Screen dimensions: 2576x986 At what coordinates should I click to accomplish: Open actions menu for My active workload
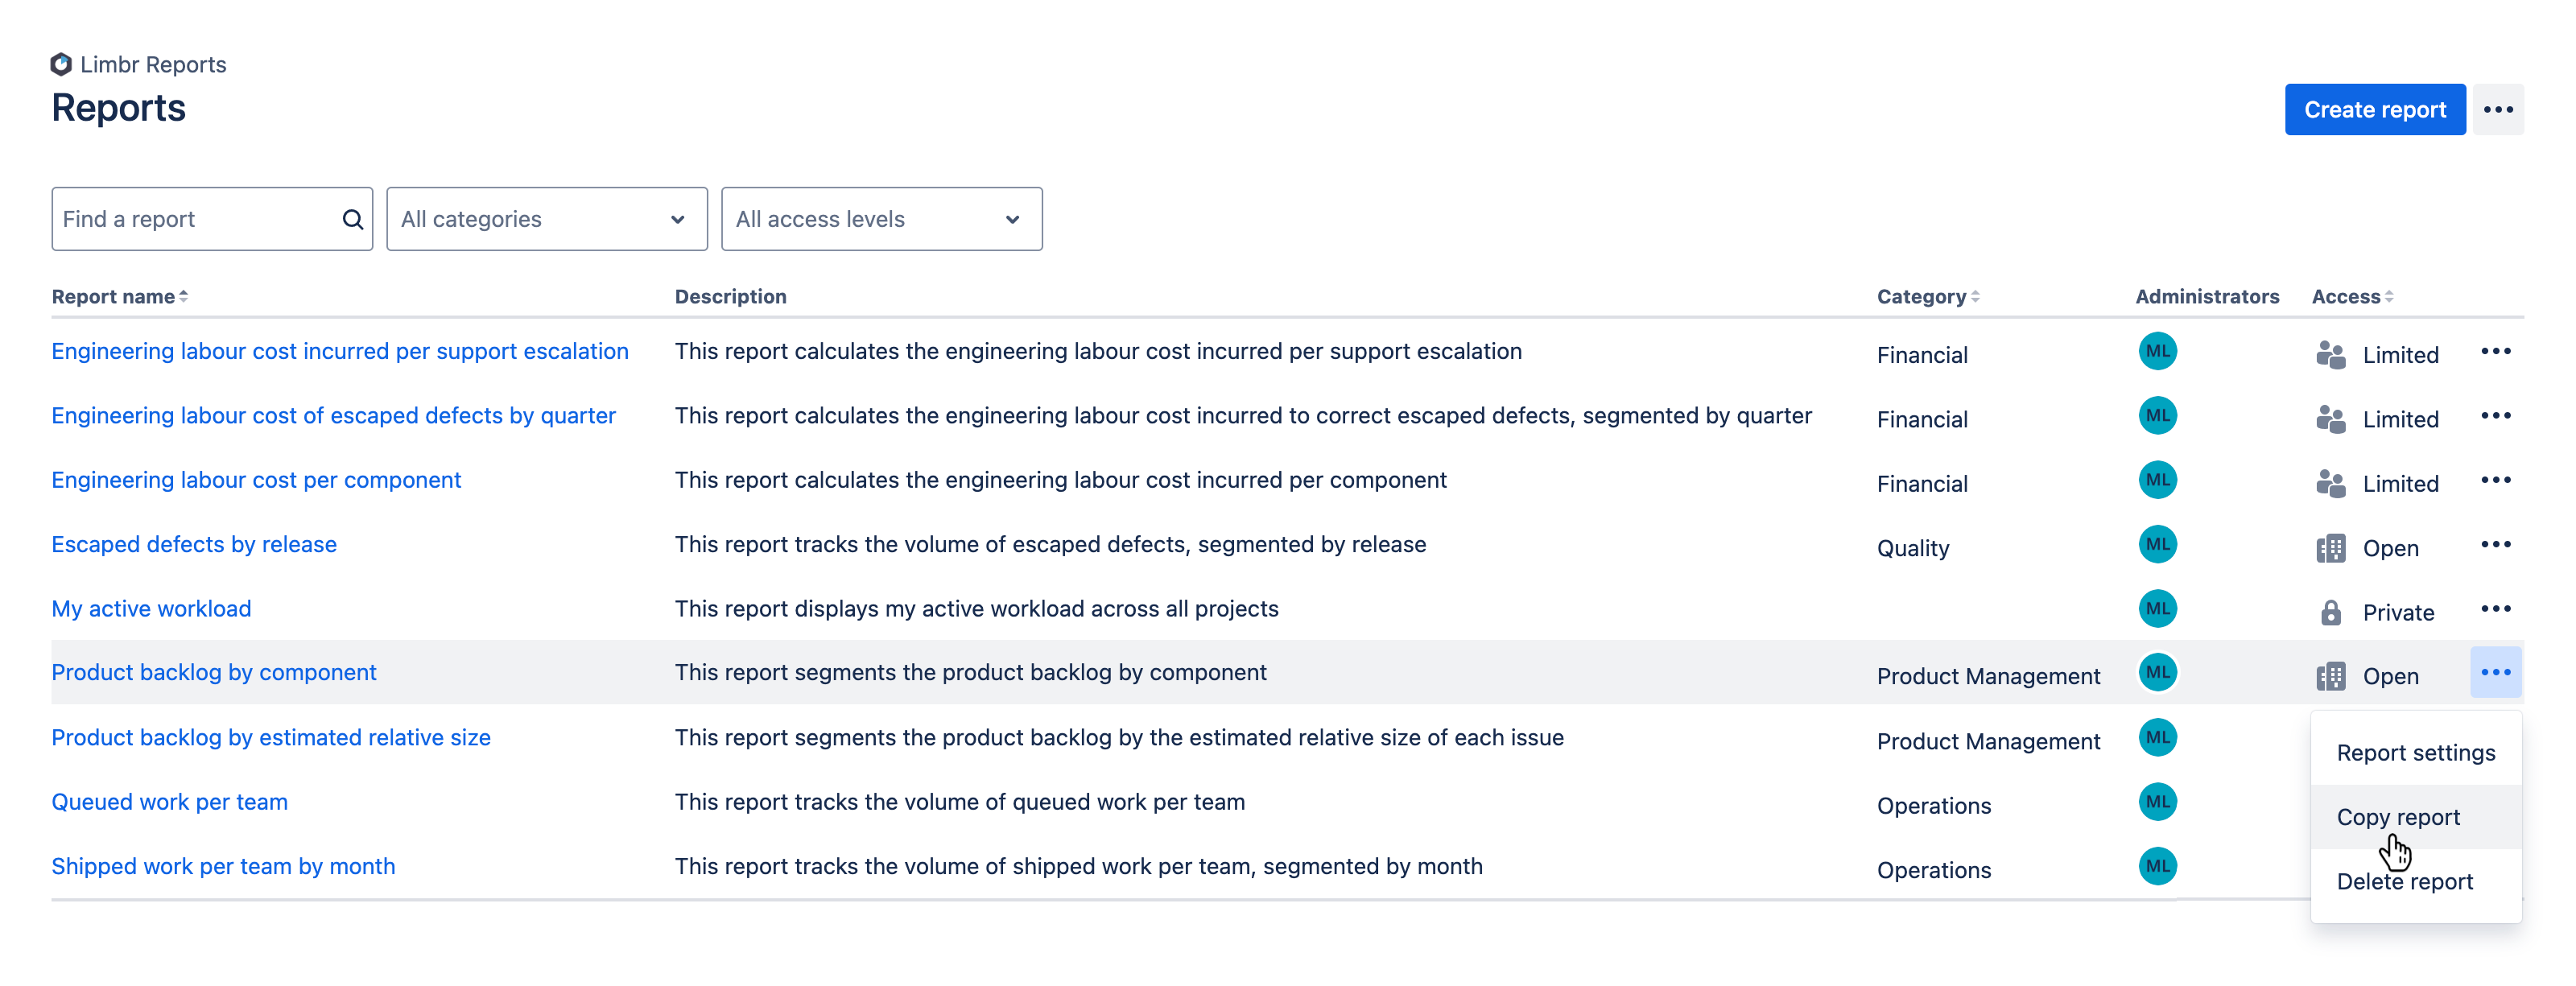point(2495,609)
